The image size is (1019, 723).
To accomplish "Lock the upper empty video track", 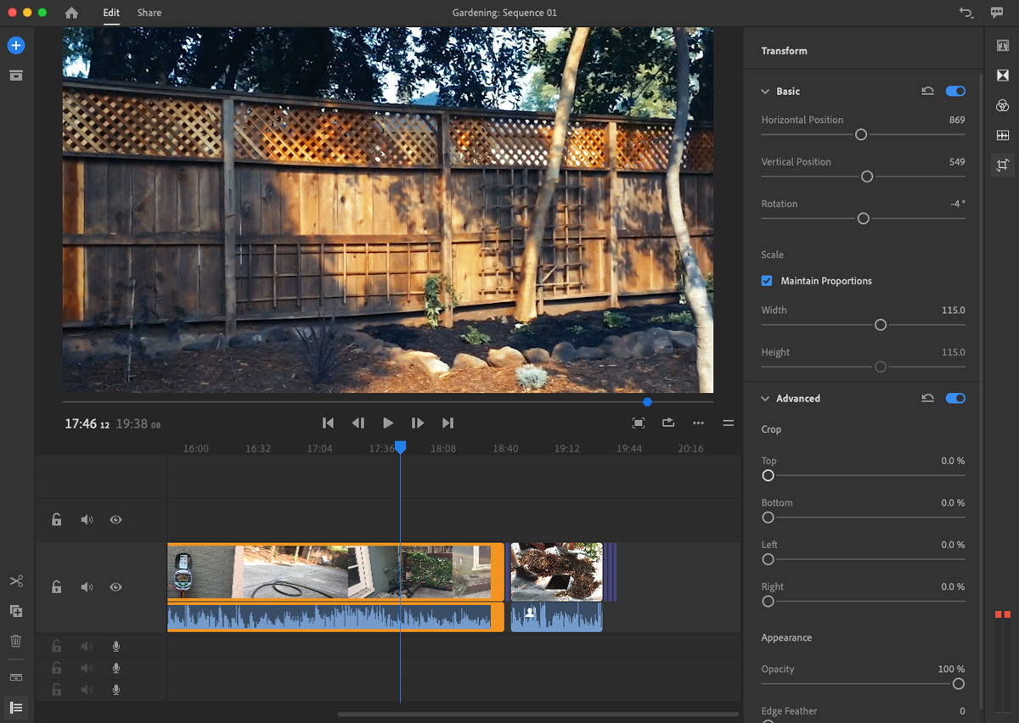I will pos(56,519).
